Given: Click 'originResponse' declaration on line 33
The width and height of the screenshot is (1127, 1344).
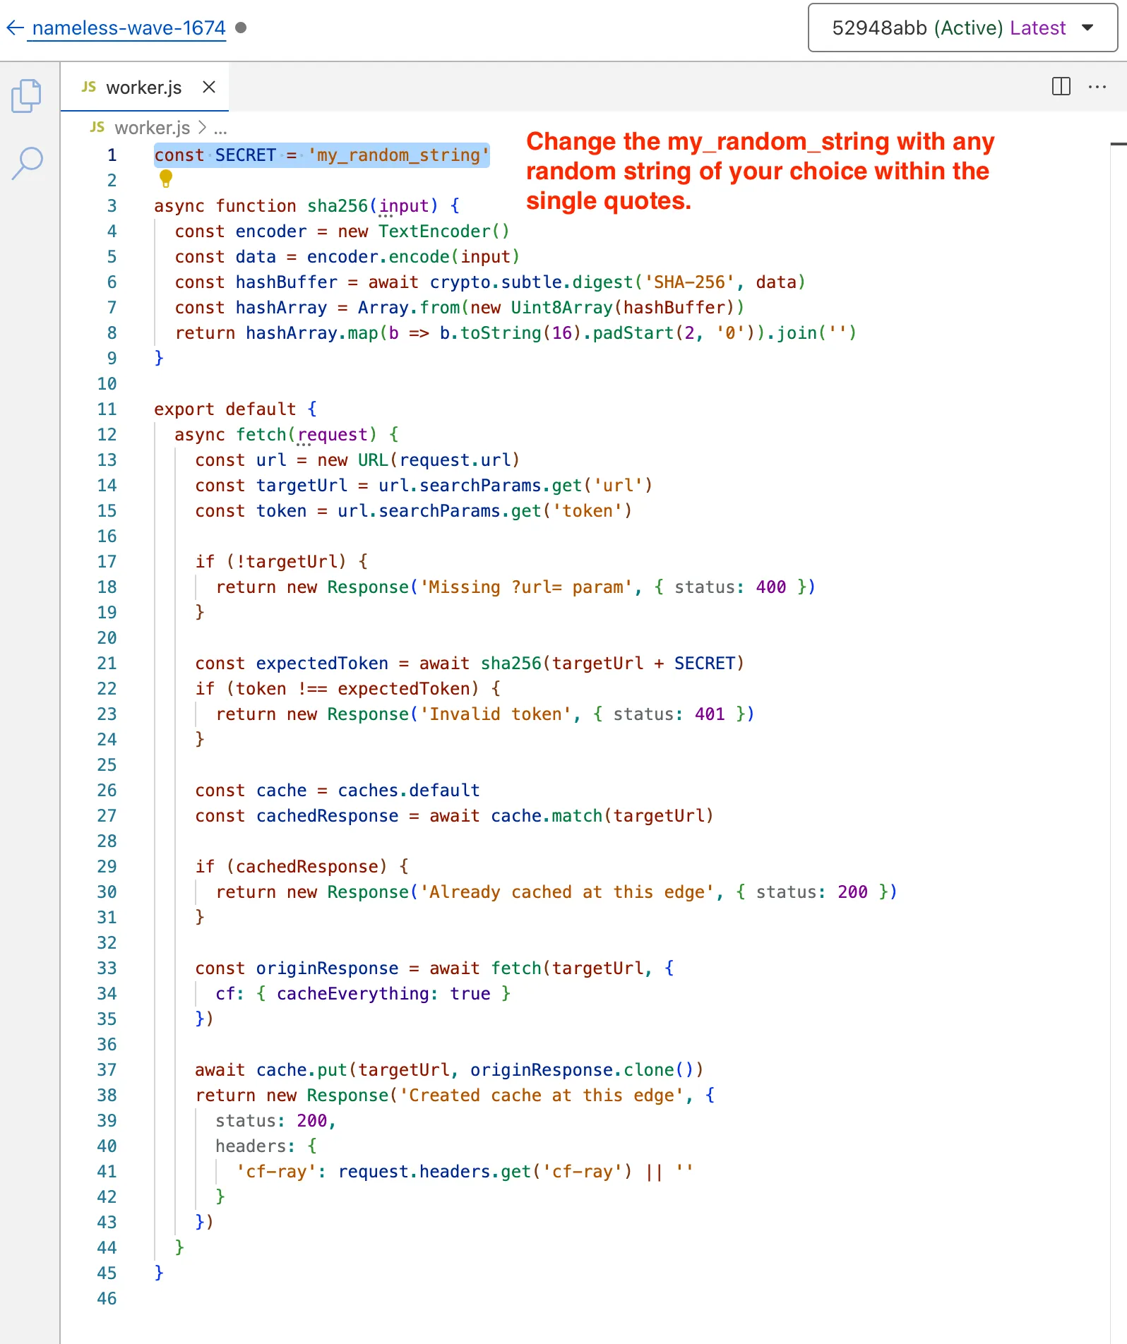Looking at the screenshot, I should coord(328,968).
